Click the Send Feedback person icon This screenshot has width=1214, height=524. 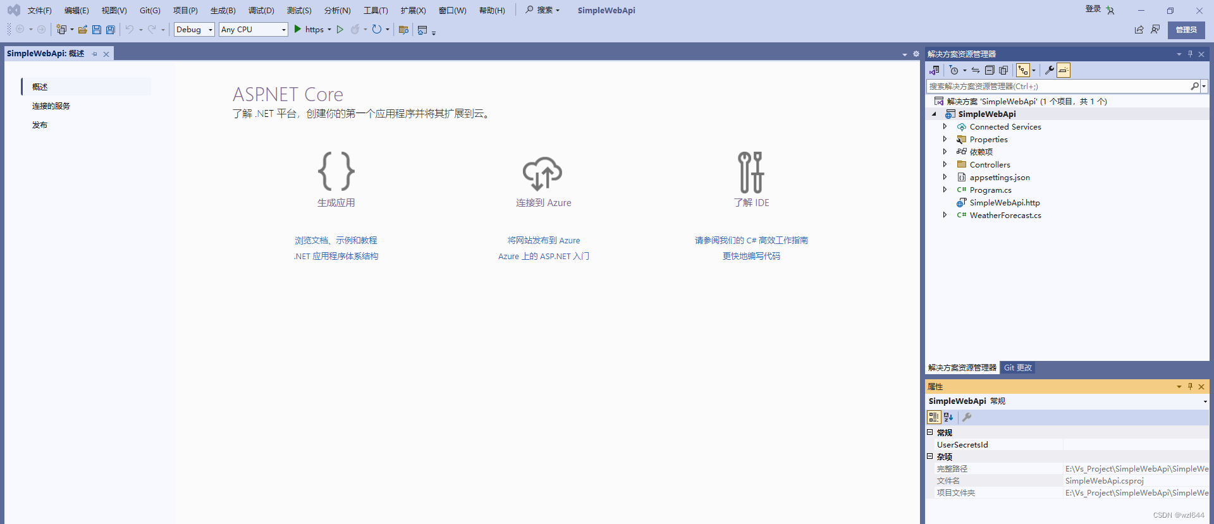1155,29
